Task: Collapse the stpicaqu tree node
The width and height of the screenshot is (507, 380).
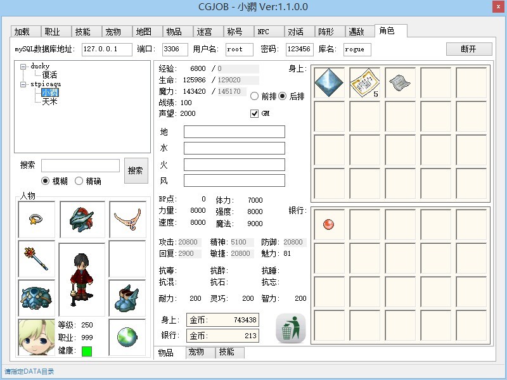Action: (23, 84)
